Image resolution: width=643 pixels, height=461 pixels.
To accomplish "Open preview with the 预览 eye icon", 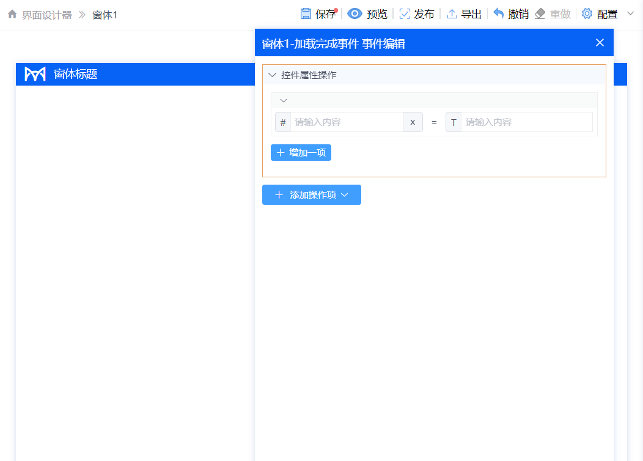I will pyautogui.click(x=355, y=13).
